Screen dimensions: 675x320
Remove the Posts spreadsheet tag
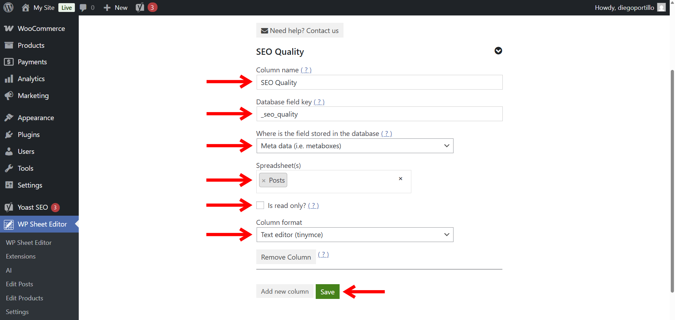point(264,181)
